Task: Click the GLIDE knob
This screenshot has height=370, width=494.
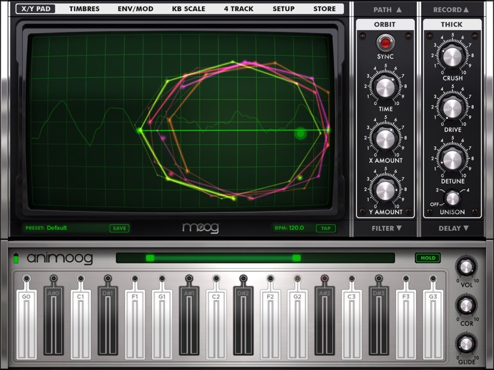Action: click(x=466, y=344)
